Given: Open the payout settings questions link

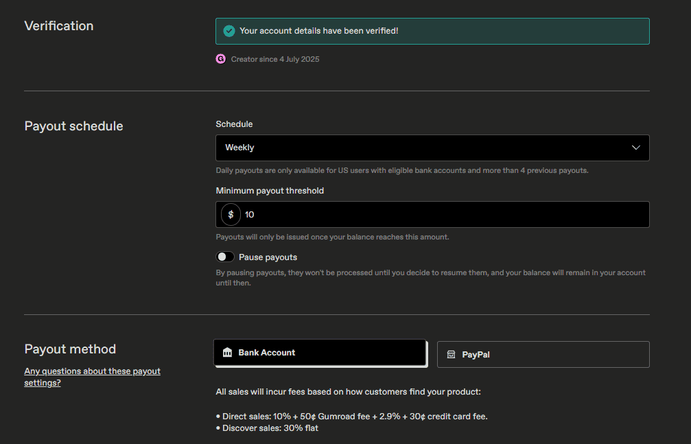Looking at the screenshot, I should [92, 376].
